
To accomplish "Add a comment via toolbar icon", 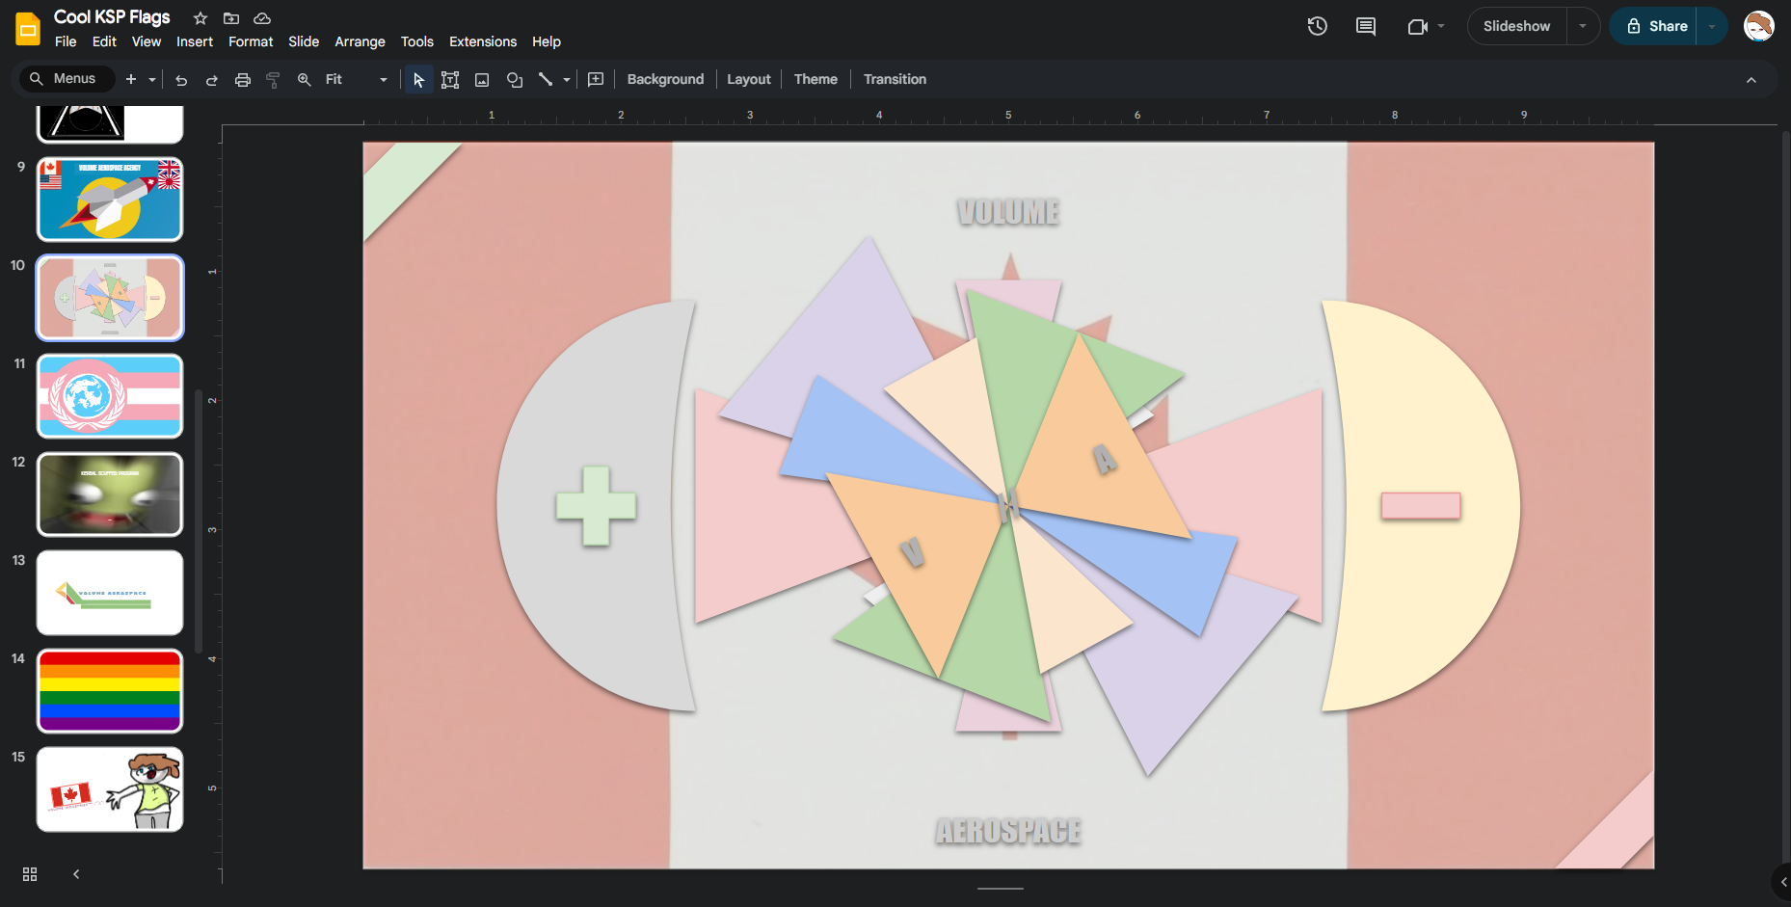I will coord(596,79).
